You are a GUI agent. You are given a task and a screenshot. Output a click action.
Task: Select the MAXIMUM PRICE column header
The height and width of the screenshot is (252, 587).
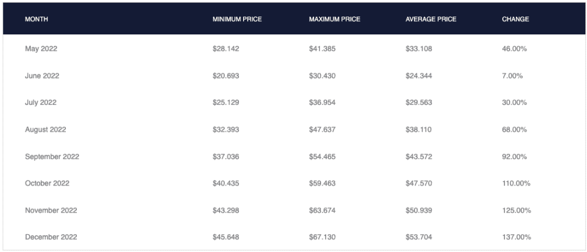coord(334,19)
